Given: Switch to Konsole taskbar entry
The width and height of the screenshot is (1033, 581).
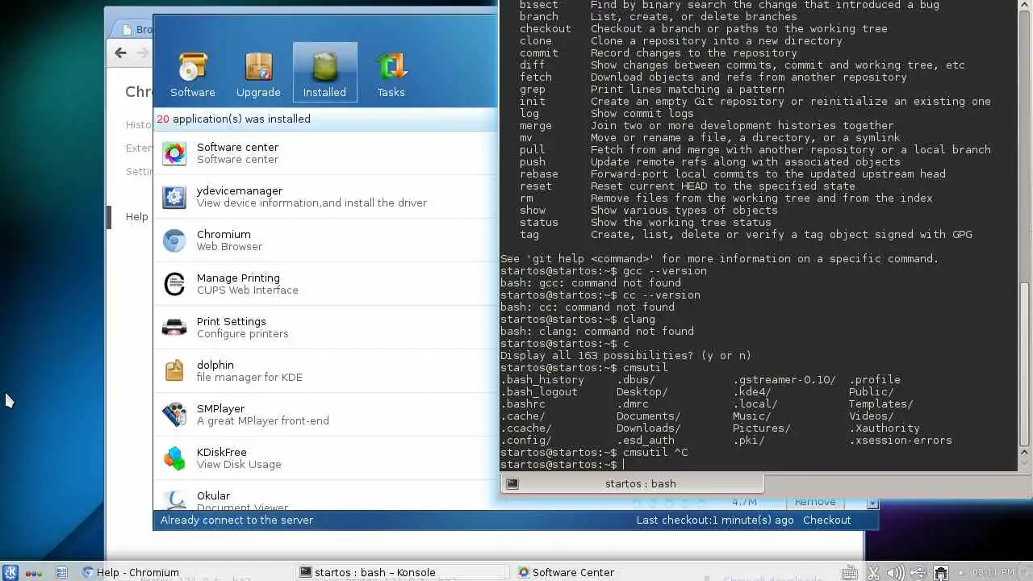Looking at the screenshot, I should [404, 572].
